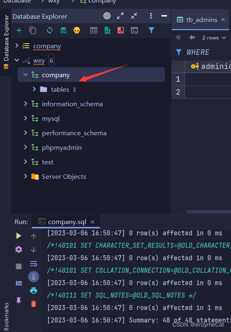This screenshot has height=332, width=231.
Task: Open the Database Explorer options menu
Action: coord(151,16)
